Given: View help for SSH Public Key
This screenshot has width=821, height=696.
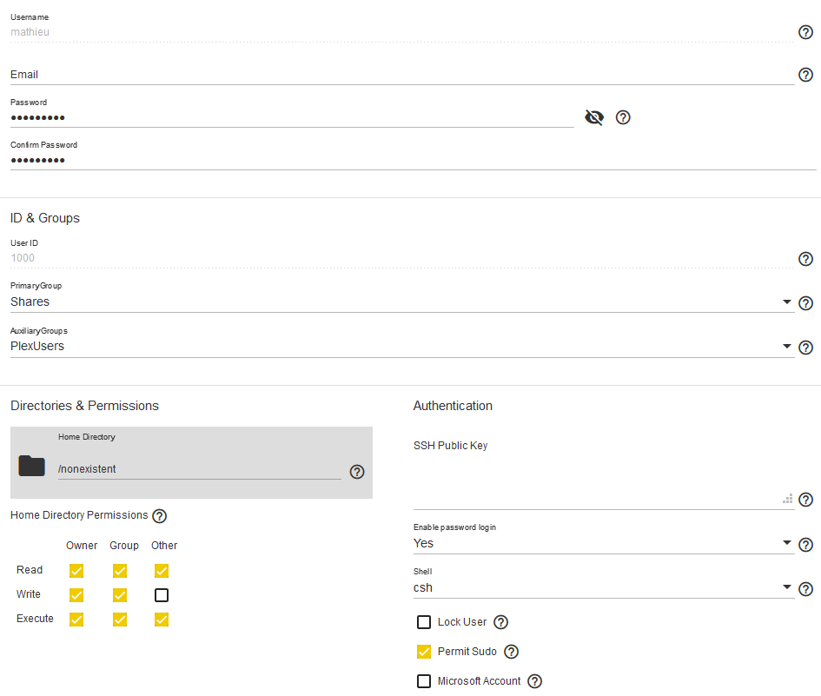Looking at the screenshot, I should pyautogui.click(x=805, y=500).
